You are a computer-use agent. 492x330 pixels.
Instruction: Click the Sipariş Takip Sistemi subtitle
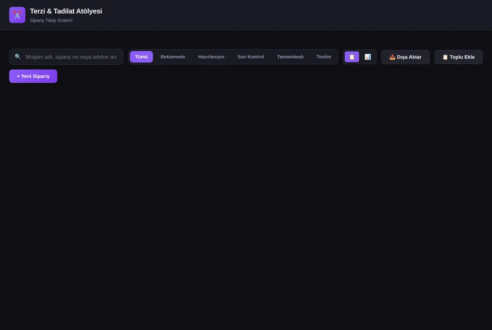(x=51, y=20)
